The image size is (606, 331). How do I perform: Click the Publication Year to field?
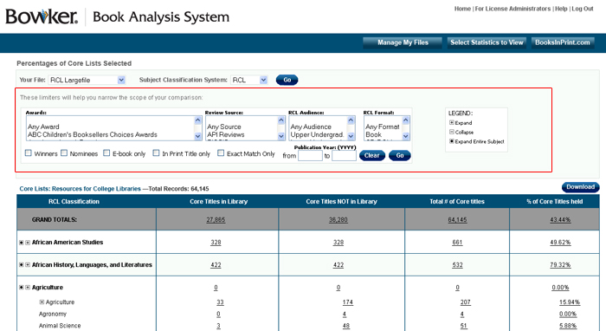click(x=344, y=156)
